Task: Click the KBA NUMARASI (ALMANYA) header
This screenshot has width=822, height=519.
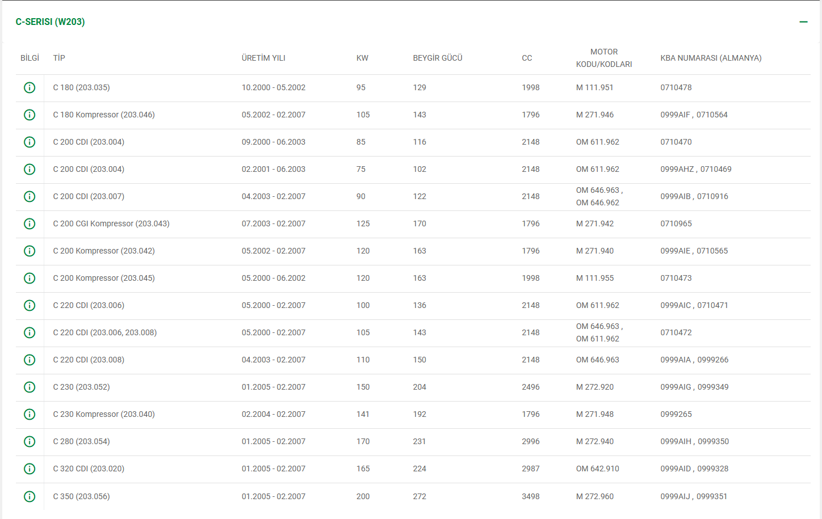Action: pos(711,58)
